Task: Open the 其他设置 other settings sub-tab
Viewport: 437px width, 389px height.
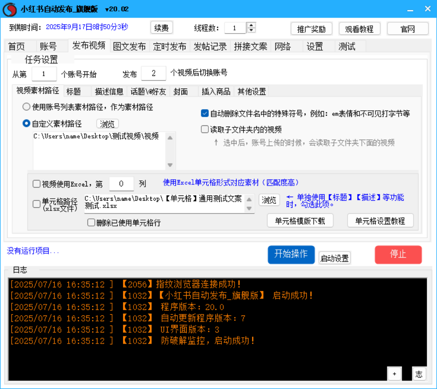Action: (x=252, y=91)
